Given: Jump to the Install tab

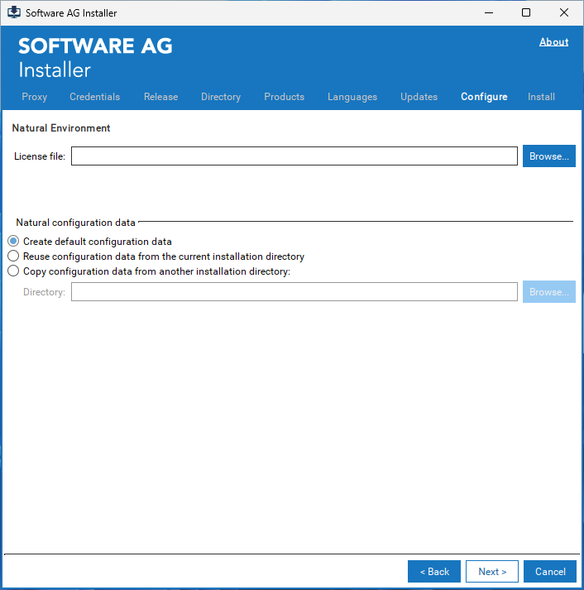Looking at the screenshot, I should coord(541,97).
